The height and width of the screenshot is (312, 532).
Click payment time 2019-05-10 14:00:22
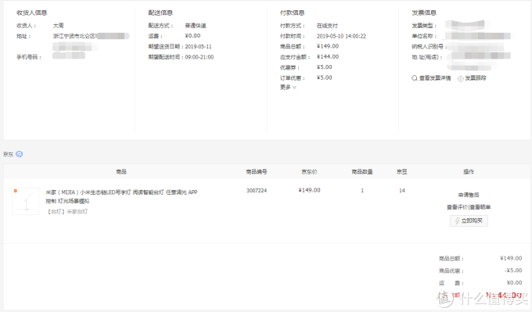(341, 36)
